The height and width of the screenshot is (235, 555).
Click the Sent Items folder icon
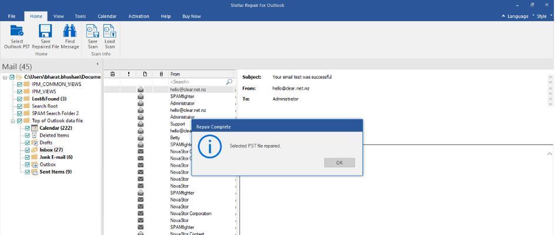[x=34, y=172]
